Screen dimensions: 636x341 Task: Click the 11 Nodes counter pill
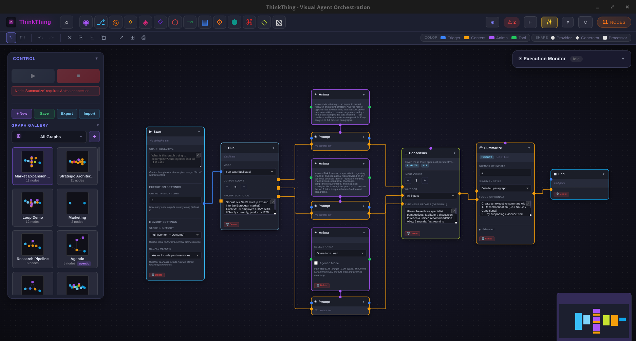614,22
